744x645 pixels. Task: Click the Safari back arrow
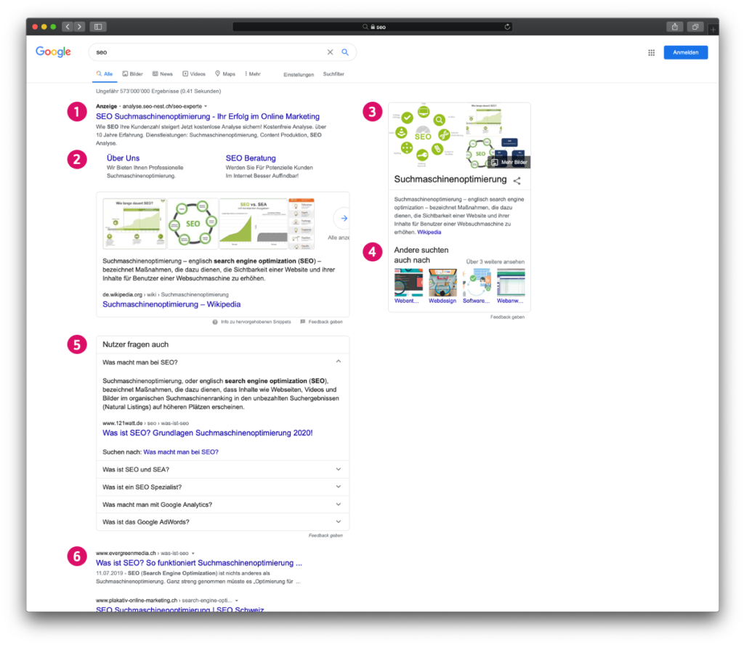pos(68,27)
